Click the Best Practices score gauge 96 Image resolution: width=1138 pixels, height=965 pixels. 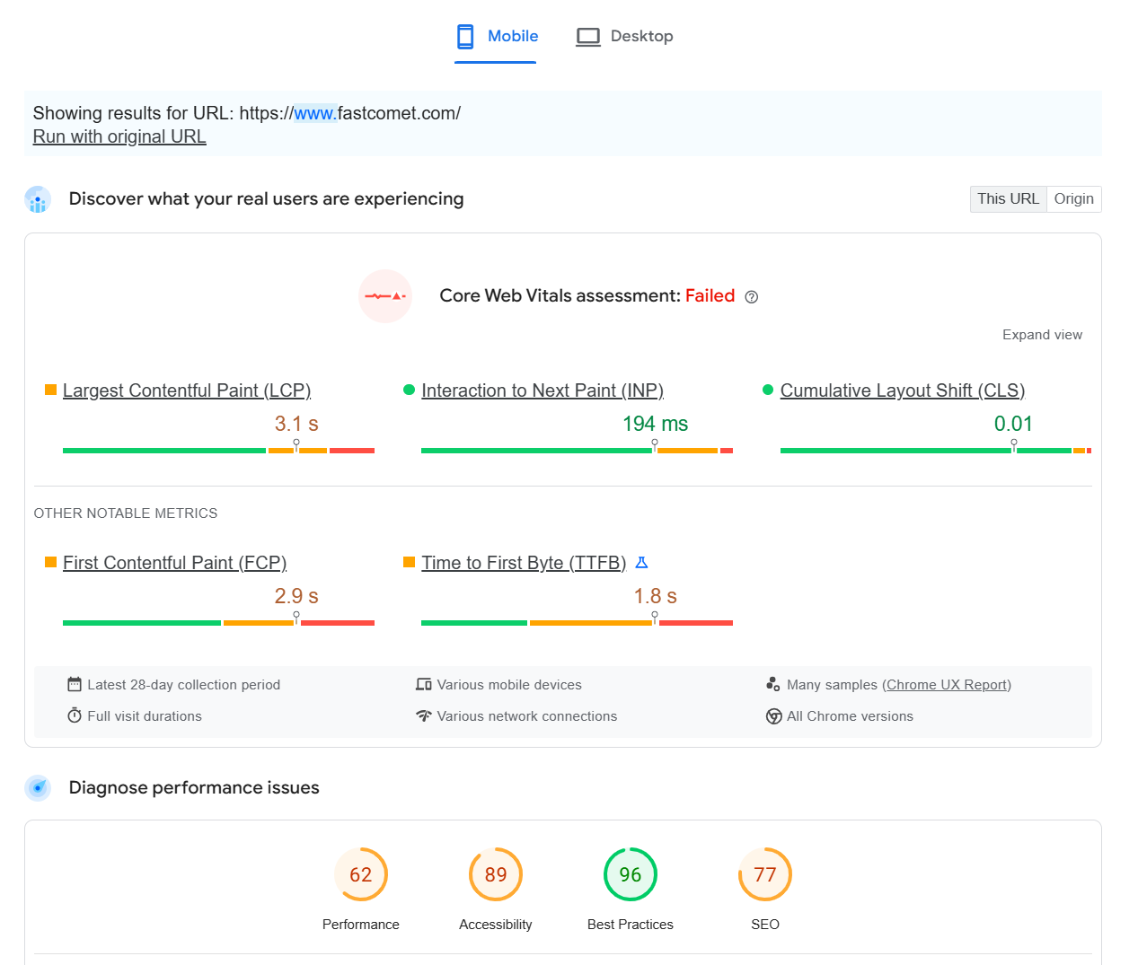tap(631, 874)
